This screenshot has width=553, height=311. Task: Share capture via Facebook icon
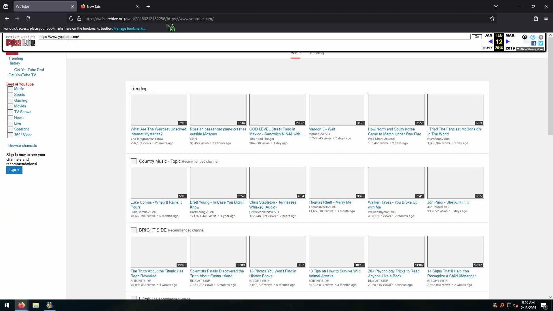coord(534,43)
